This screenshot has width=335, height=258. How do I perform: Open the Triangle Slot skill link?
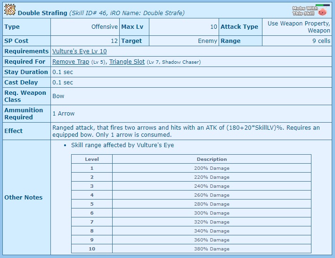pos(127,62)
